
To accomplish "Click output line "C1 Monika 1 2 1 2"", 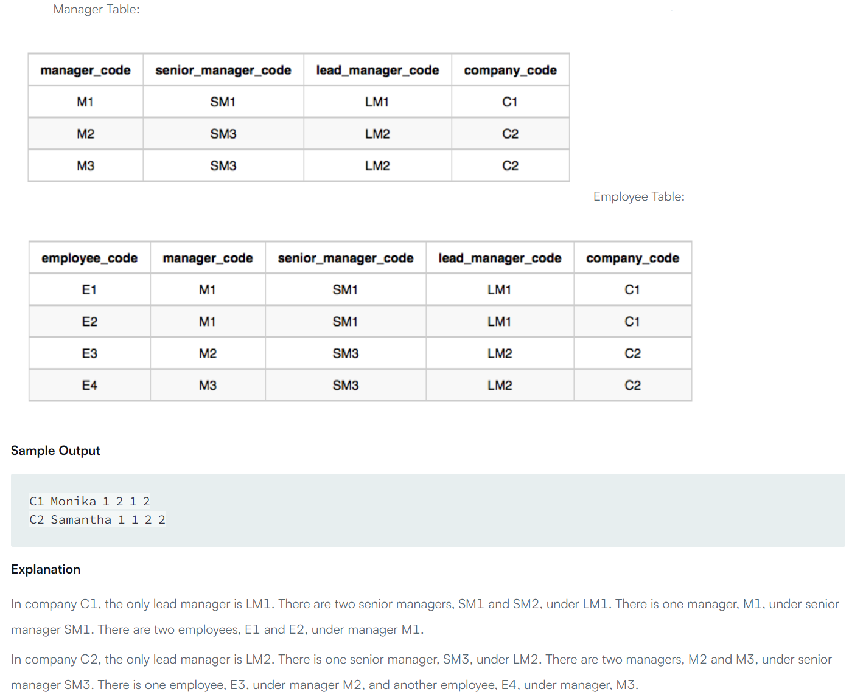I will [89, 501].
